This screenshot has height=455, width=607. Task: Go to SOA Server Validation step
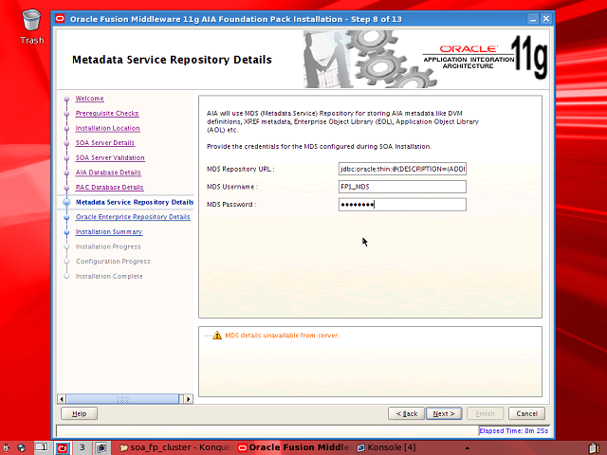point(110,157)
